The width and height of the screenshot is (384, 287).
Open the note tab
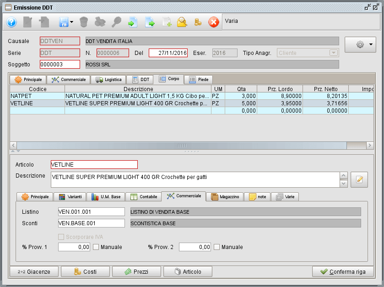tap(257, 197)
